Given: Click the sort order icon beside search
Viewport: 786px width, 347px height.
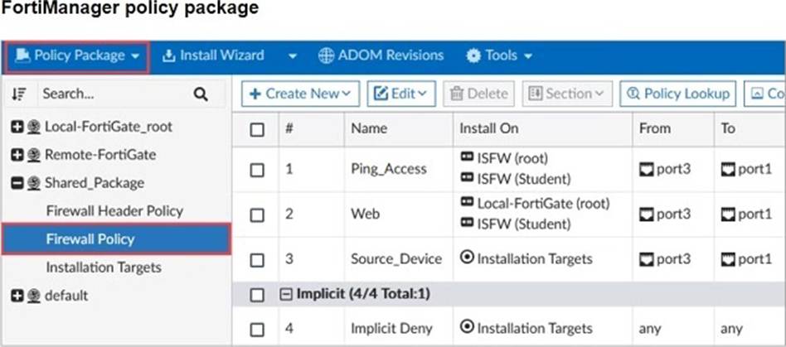Looking at the screenshot, I should (x=19, y=94).
